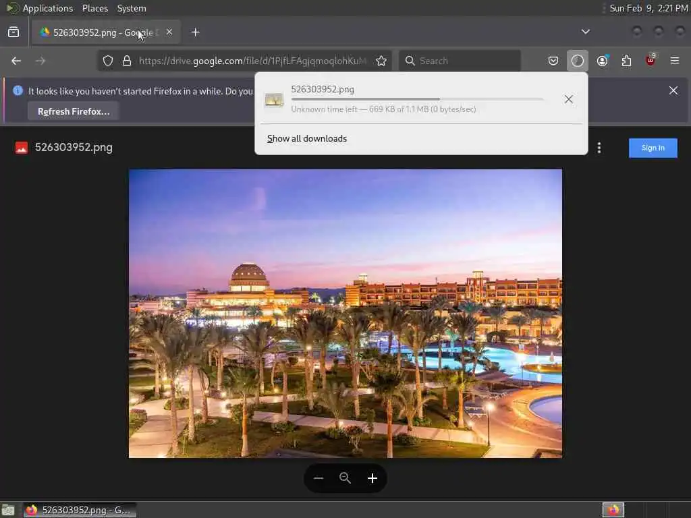The image size is (691, 518).
Task: Click the Refresh Firefox… button
Action: [74, 111]
